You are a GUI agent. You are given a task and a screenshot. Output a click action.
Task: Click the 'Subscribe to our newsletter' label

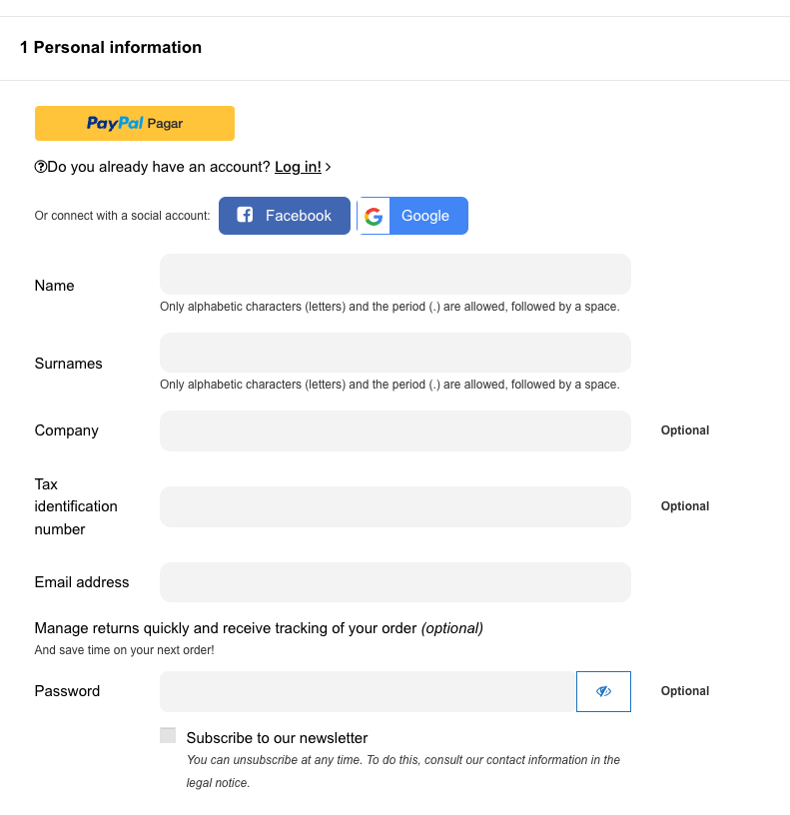[x=277, y=738]
